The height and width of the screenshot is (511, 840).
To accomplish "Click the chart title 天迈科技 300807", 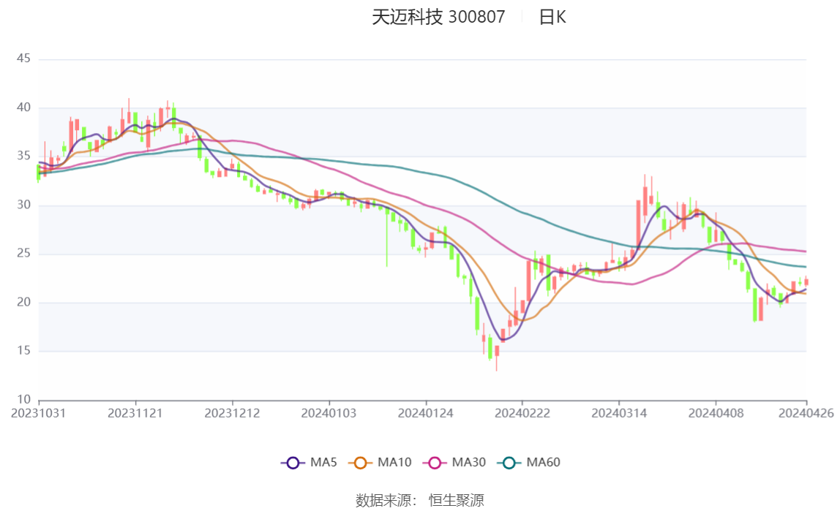I will [x=438, y=17].
